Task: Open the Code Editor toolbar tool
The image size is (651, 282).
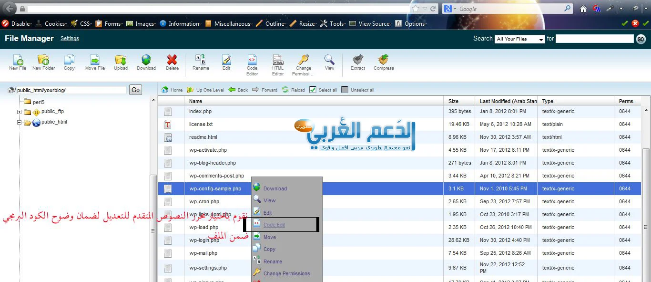Action: [x=252, y=64]
